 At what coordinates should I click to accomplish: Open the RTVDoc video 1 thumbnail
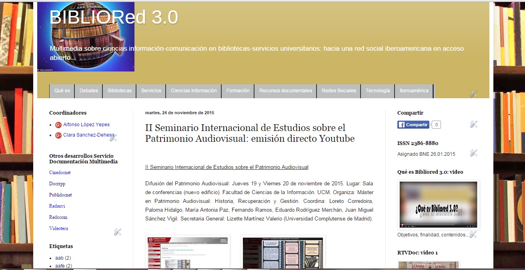(429, 265)
